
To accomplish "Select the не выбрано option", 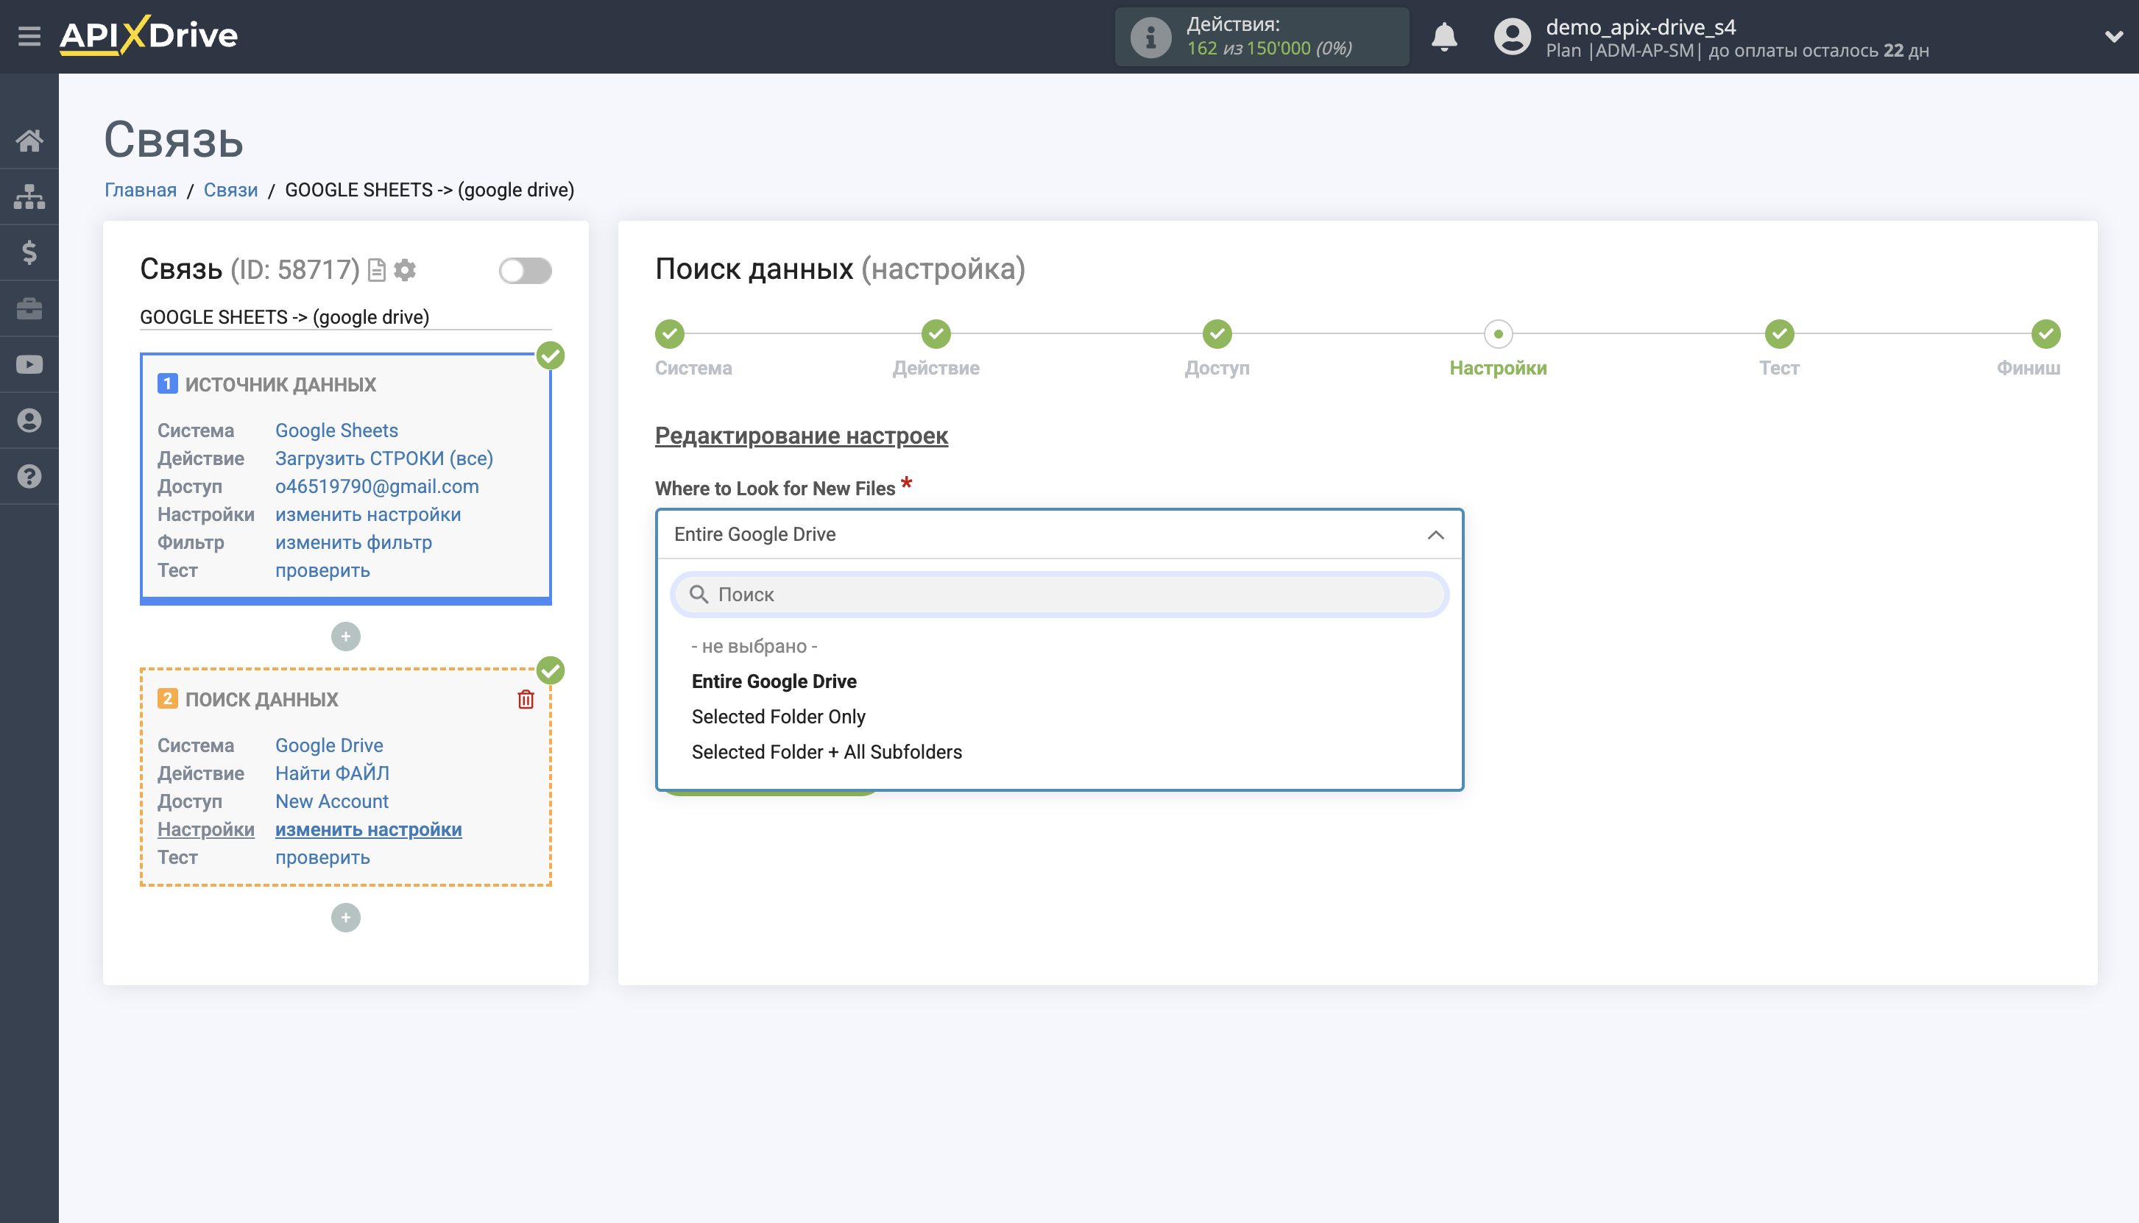I will pyautogui.click(x=754, y=646).
